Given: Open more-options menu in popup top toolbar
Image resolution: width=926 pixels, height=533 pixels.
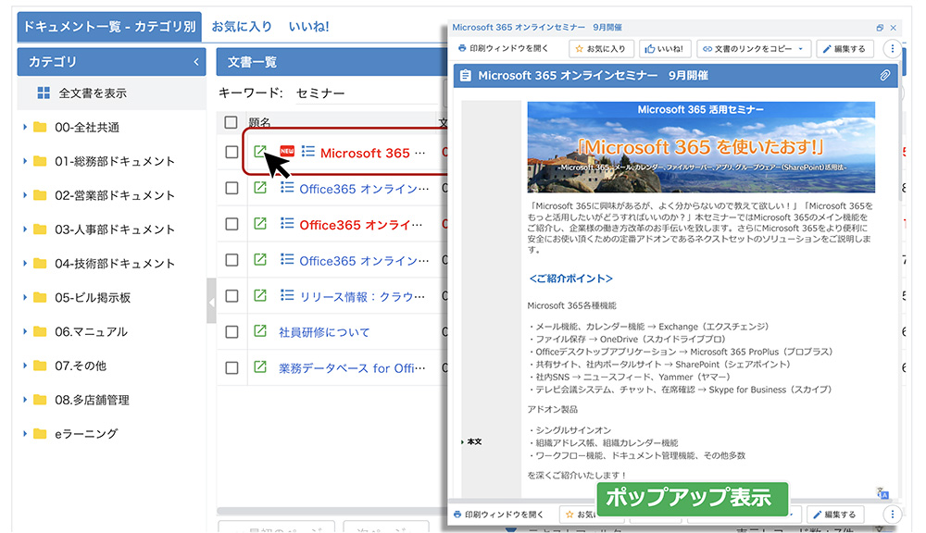Looking at the screenshot, I should [x=893, y=49].
